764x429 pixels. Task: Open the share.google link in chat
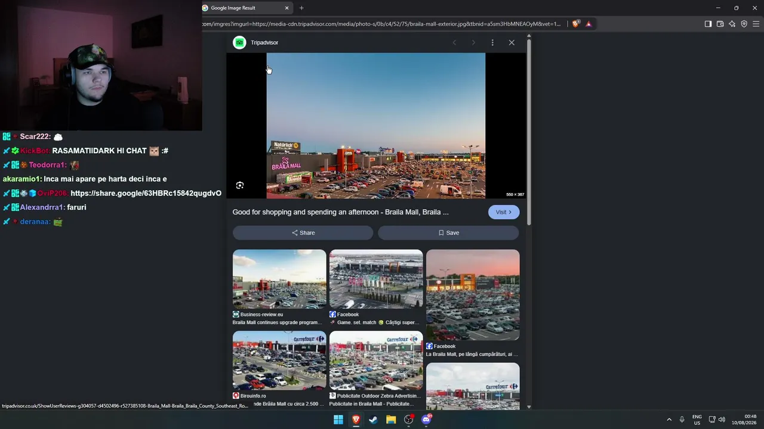click(146, 193)
